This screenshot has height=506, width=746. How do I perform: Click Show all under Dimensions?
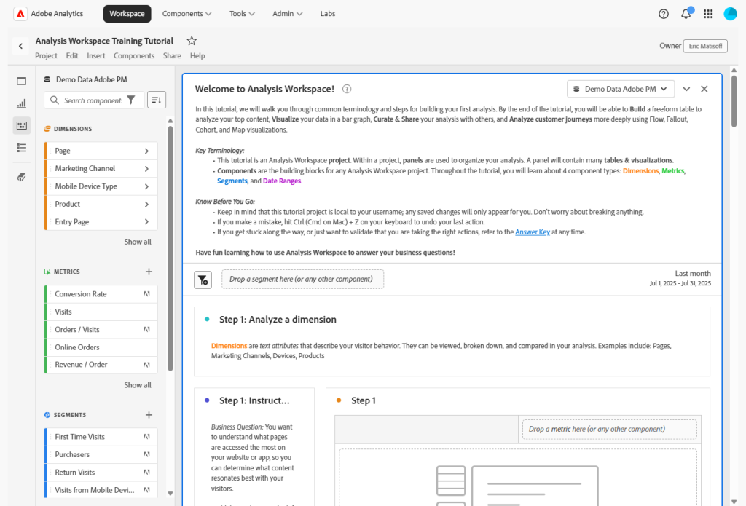click(138, 242)
